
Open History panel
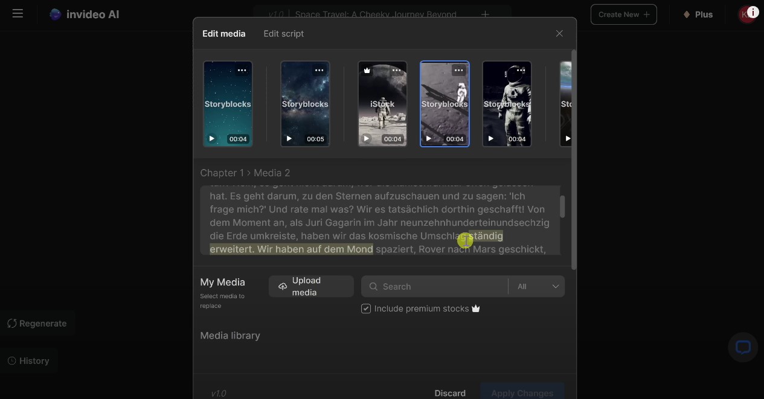click(28, 361)
